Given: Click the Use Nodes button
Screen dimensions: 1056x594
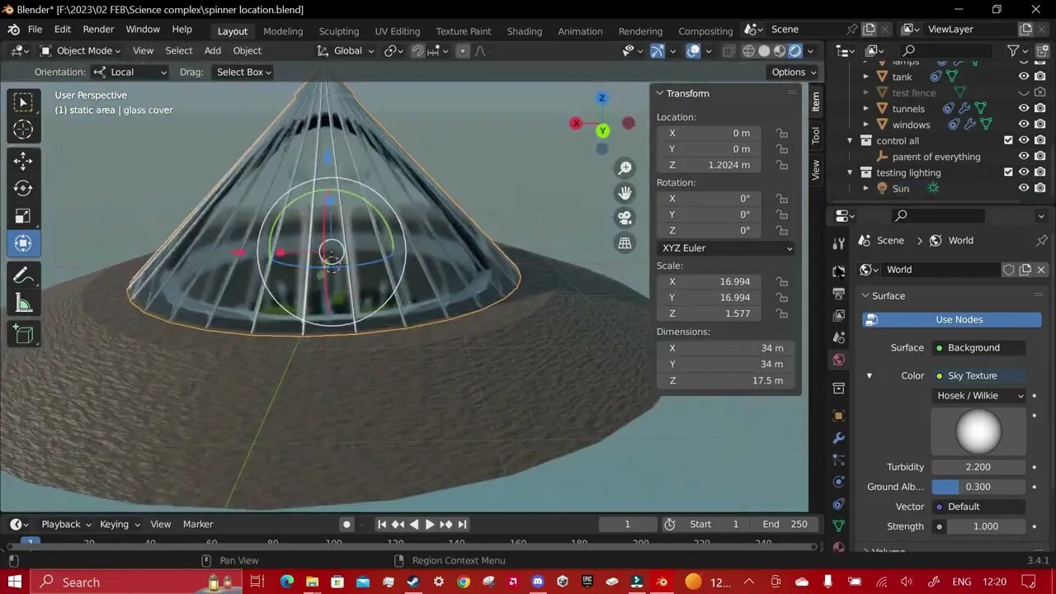Looking at the screenshot, I should coord(952,320).
